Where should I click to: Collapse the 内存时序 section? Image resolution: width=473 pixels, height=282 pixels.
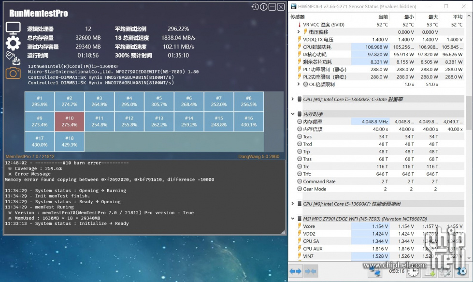pyautogui.click(x=292, y=114)
